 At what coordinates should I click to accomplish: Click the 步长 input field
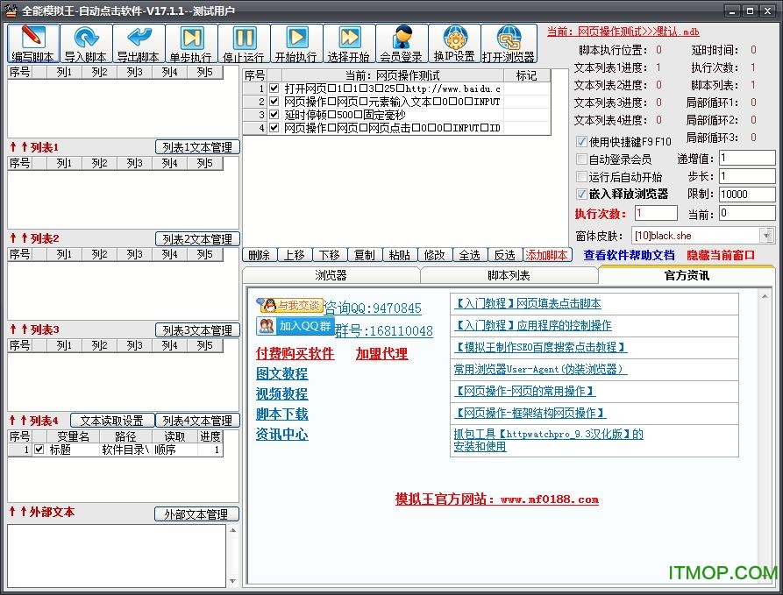(747, 176)
